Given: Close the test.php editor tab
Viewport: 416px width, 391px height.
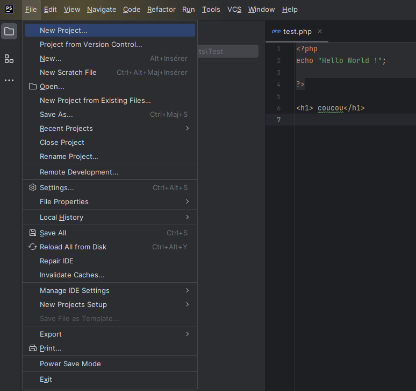Looking at the screenshot, I should click(x=320, y=31).
